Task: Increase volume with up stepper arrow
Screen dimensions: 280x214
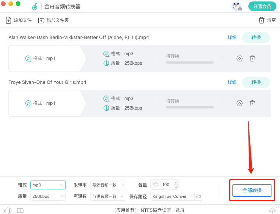Action: pos(176,182)
